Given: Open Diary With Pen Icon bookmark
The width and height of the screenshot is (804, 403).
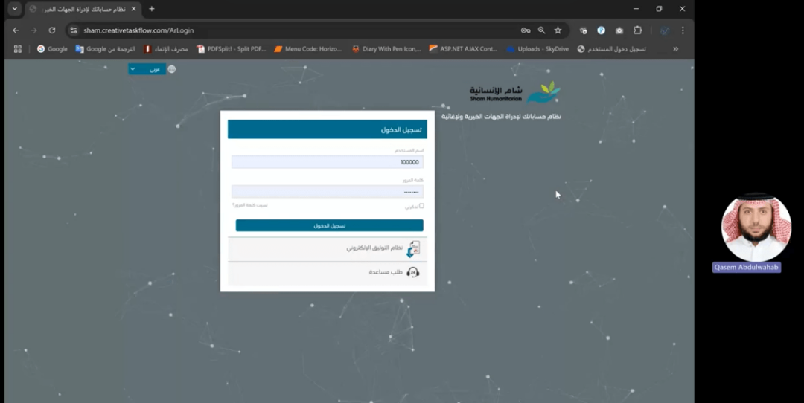Looking at the screenshot, I should click(x=386, y=49).
